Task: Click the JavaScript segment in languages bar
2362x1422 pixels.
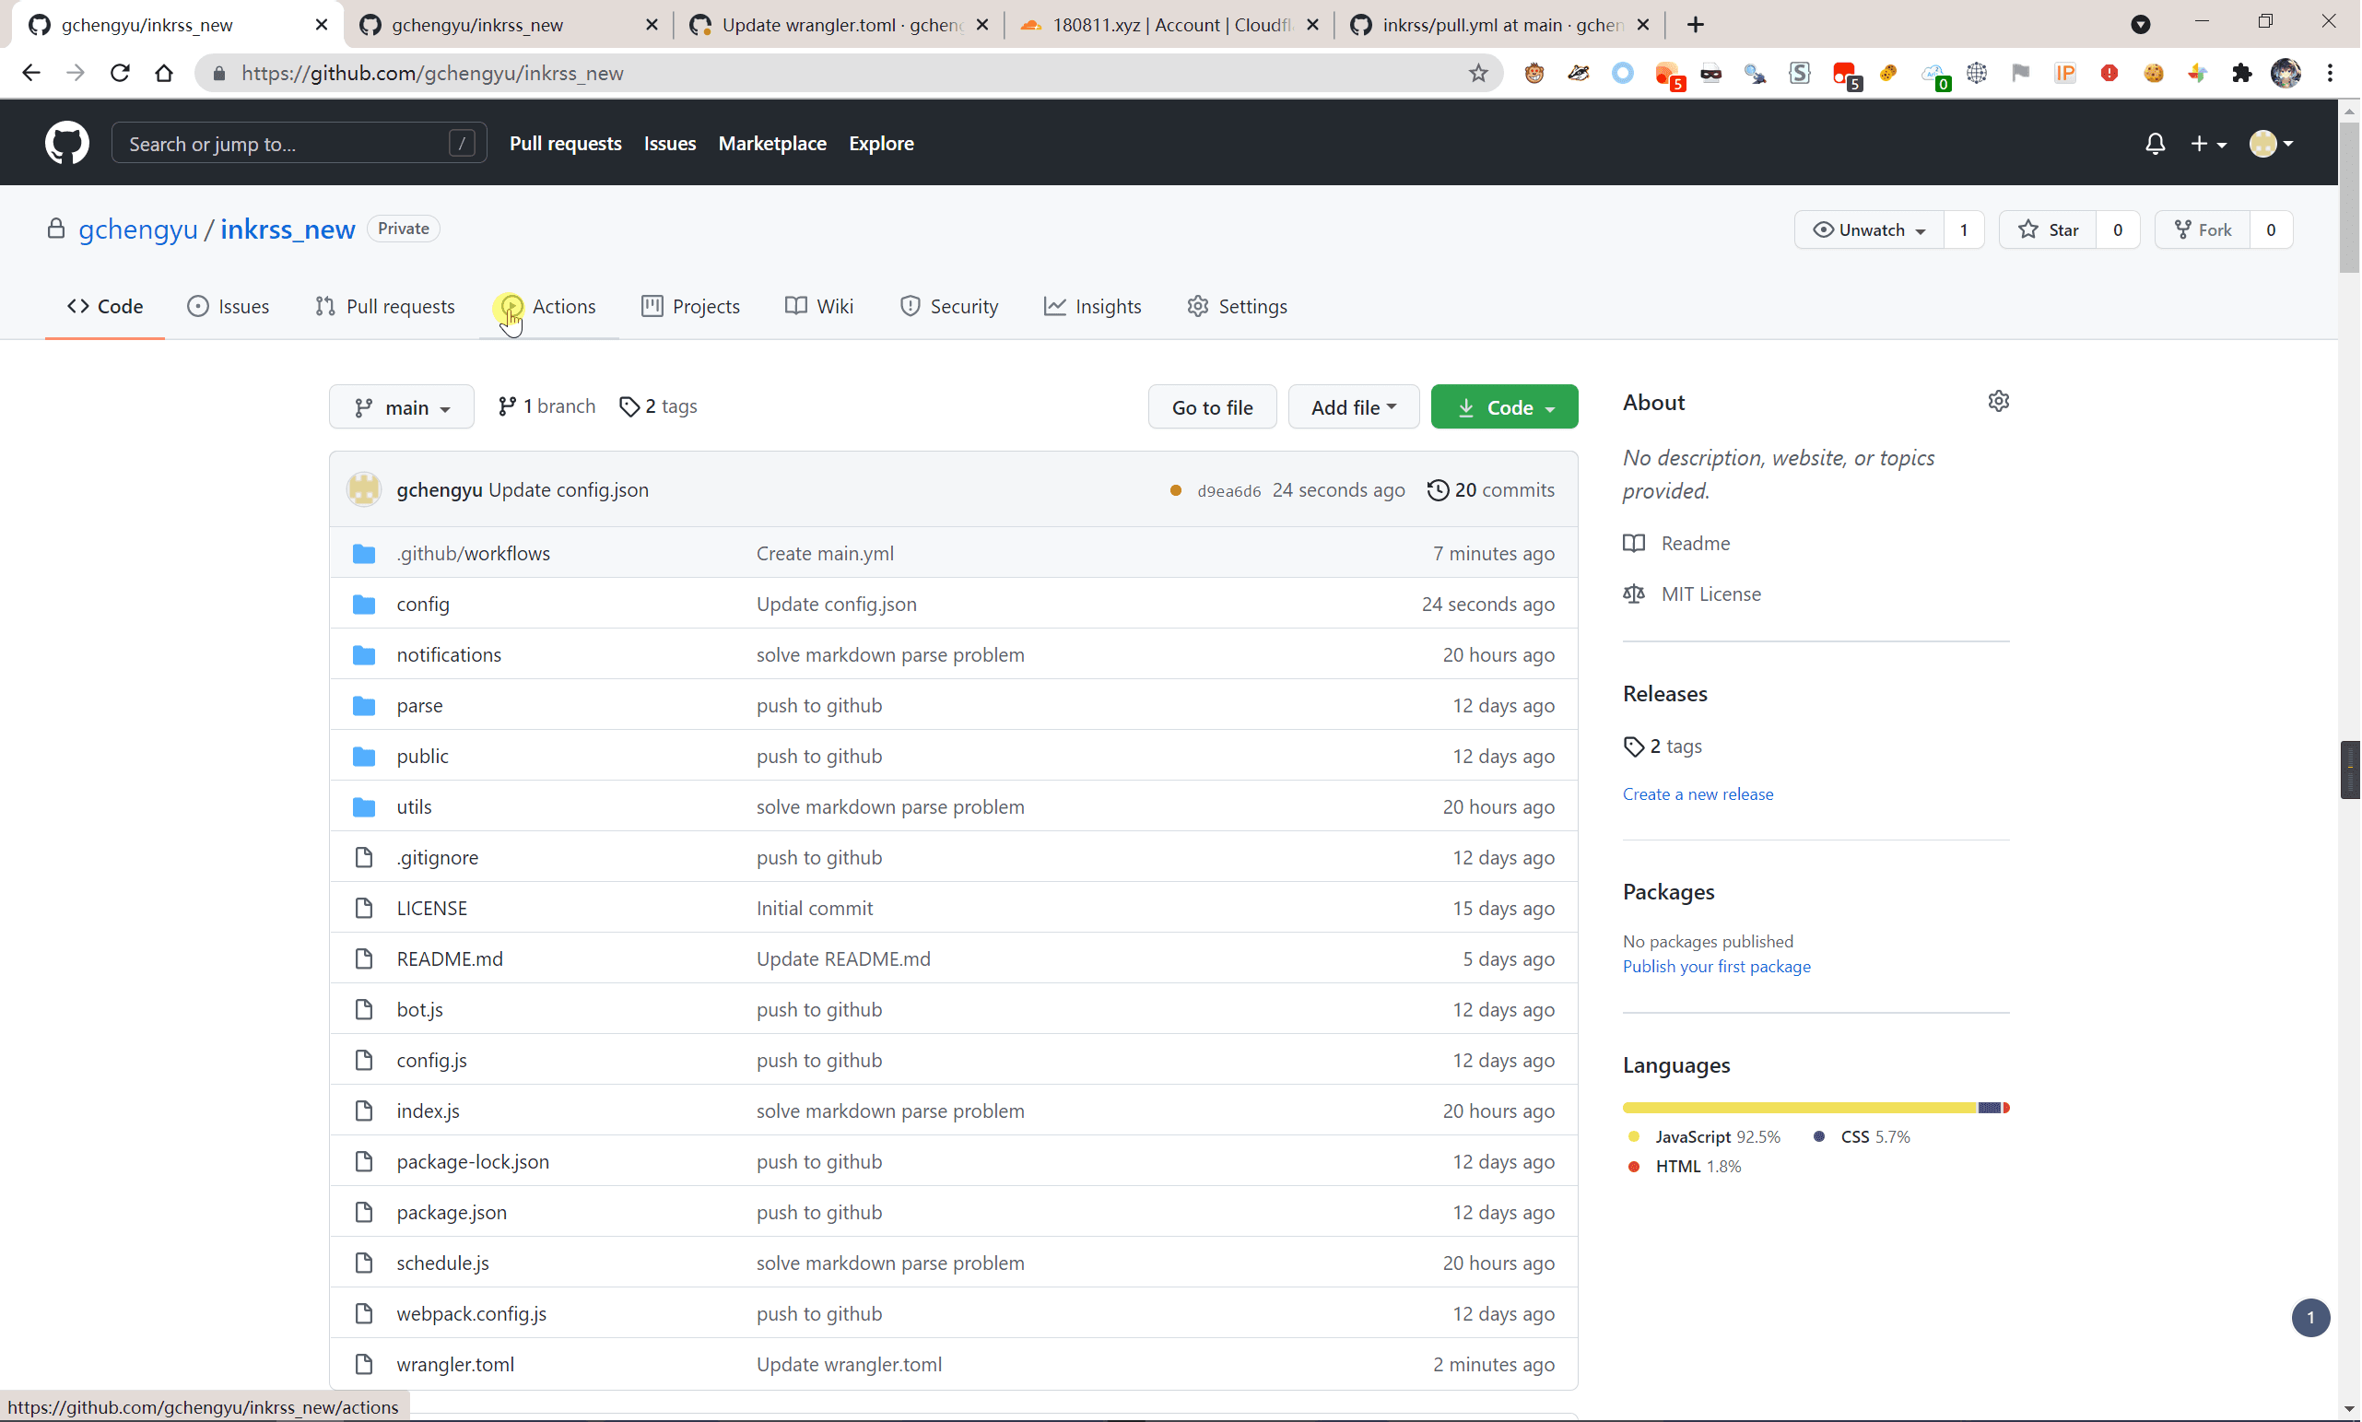Action: coord(1800,1108)
